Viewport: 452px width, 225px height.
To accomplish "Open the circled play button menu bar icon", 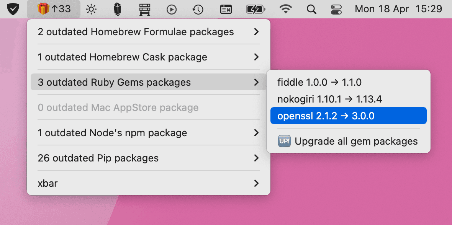I will click(x=171, y=9).
